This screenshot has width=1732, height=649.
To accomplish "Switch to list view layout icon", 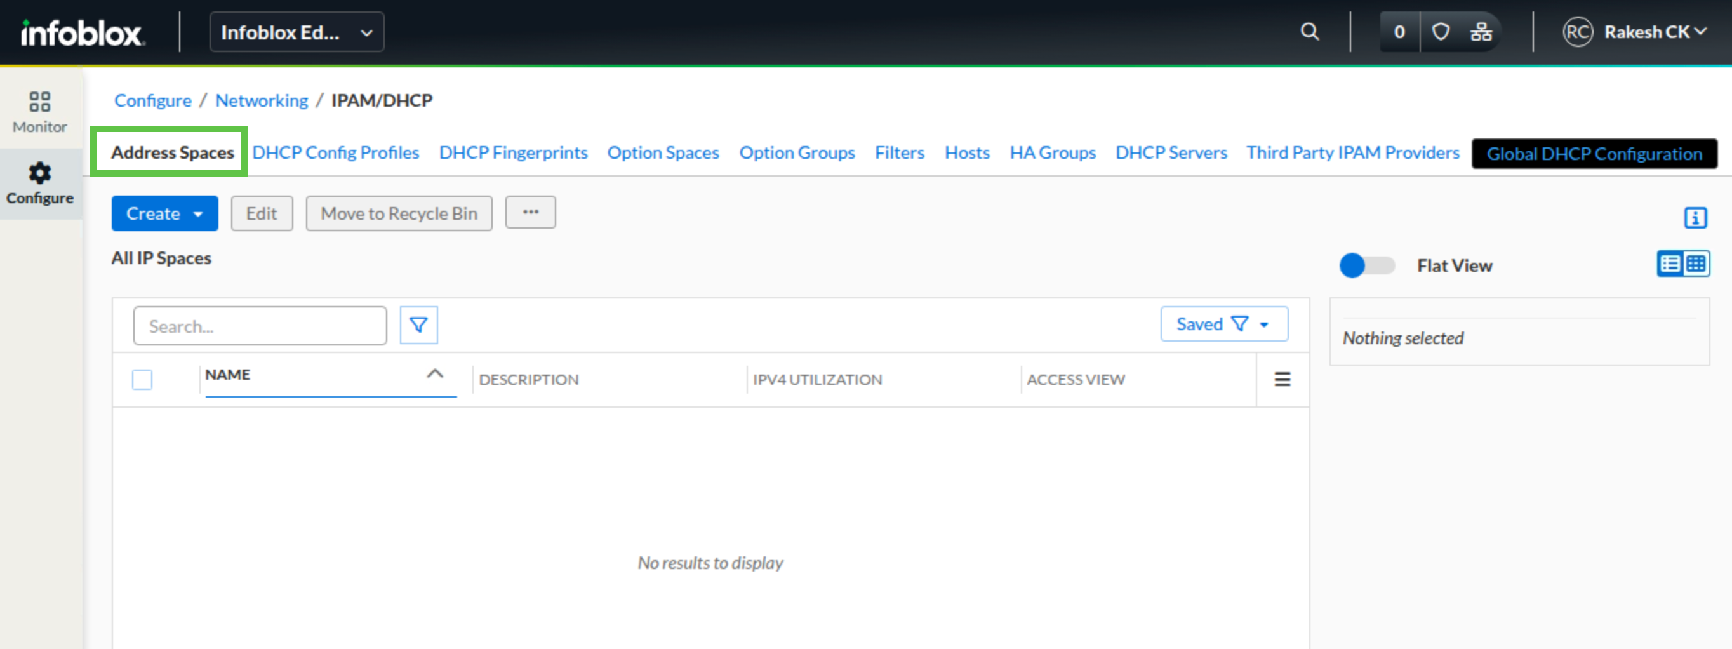I will [1670, 264].
